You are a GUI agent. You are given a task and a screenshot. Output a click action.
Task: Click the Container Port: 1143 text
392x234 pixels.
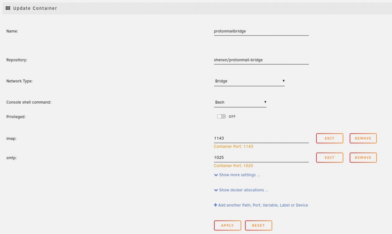click(234, 146)
